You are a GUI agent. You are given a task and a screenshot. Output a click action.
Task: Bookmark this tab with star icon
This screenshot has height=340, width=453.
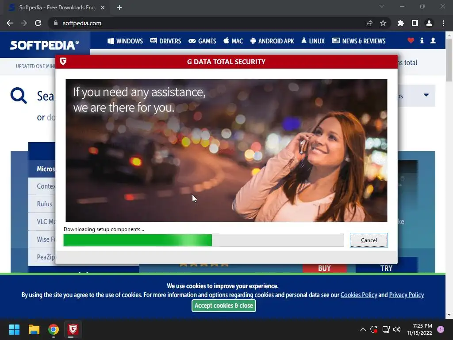[383, 23]
